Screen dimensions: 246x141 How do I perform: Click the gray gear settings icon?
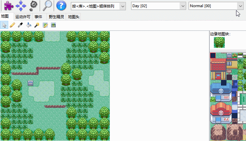coord(34,6)
